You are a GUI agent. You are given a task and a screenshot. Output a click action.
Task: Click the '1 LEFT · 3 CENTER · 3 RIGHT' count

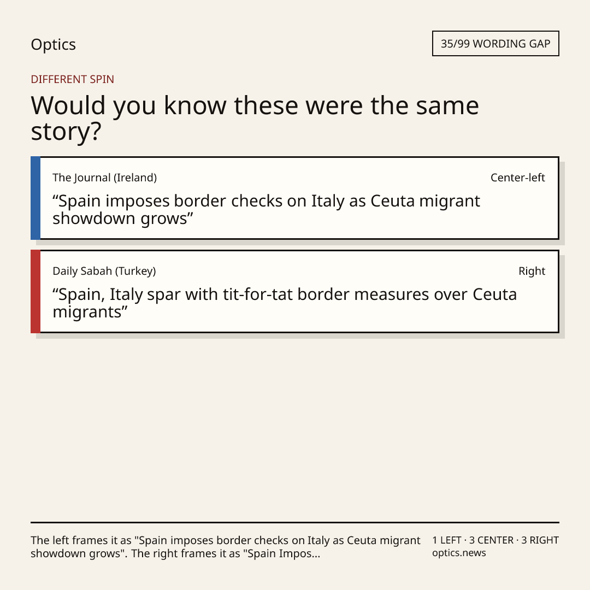coord(495,540)
